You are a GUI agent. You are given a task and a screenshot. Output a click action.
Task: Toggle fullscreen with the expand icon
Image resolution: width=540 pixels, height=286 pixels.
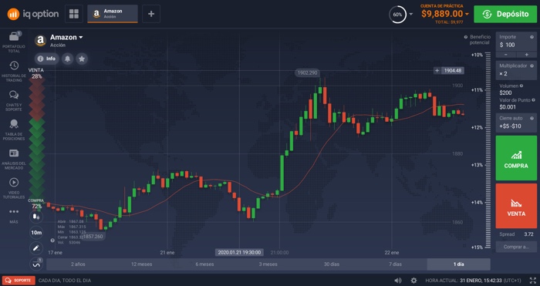pyautogui.click(x=533, y=281)
